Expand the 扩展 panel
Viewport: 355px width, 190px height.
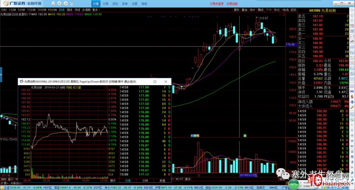(x=5, y=183)
